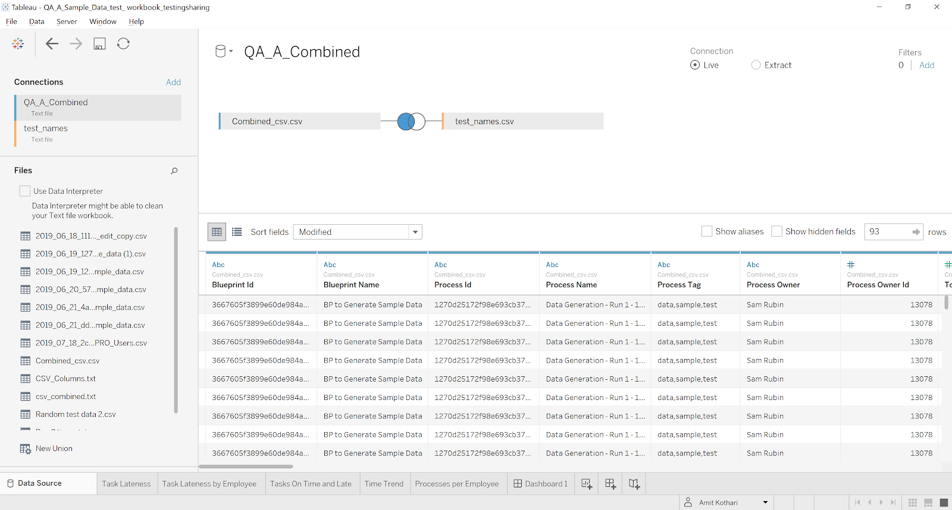Select the Live connection radio button
Viewport: 952px width, 510px height.
(695, 65)
